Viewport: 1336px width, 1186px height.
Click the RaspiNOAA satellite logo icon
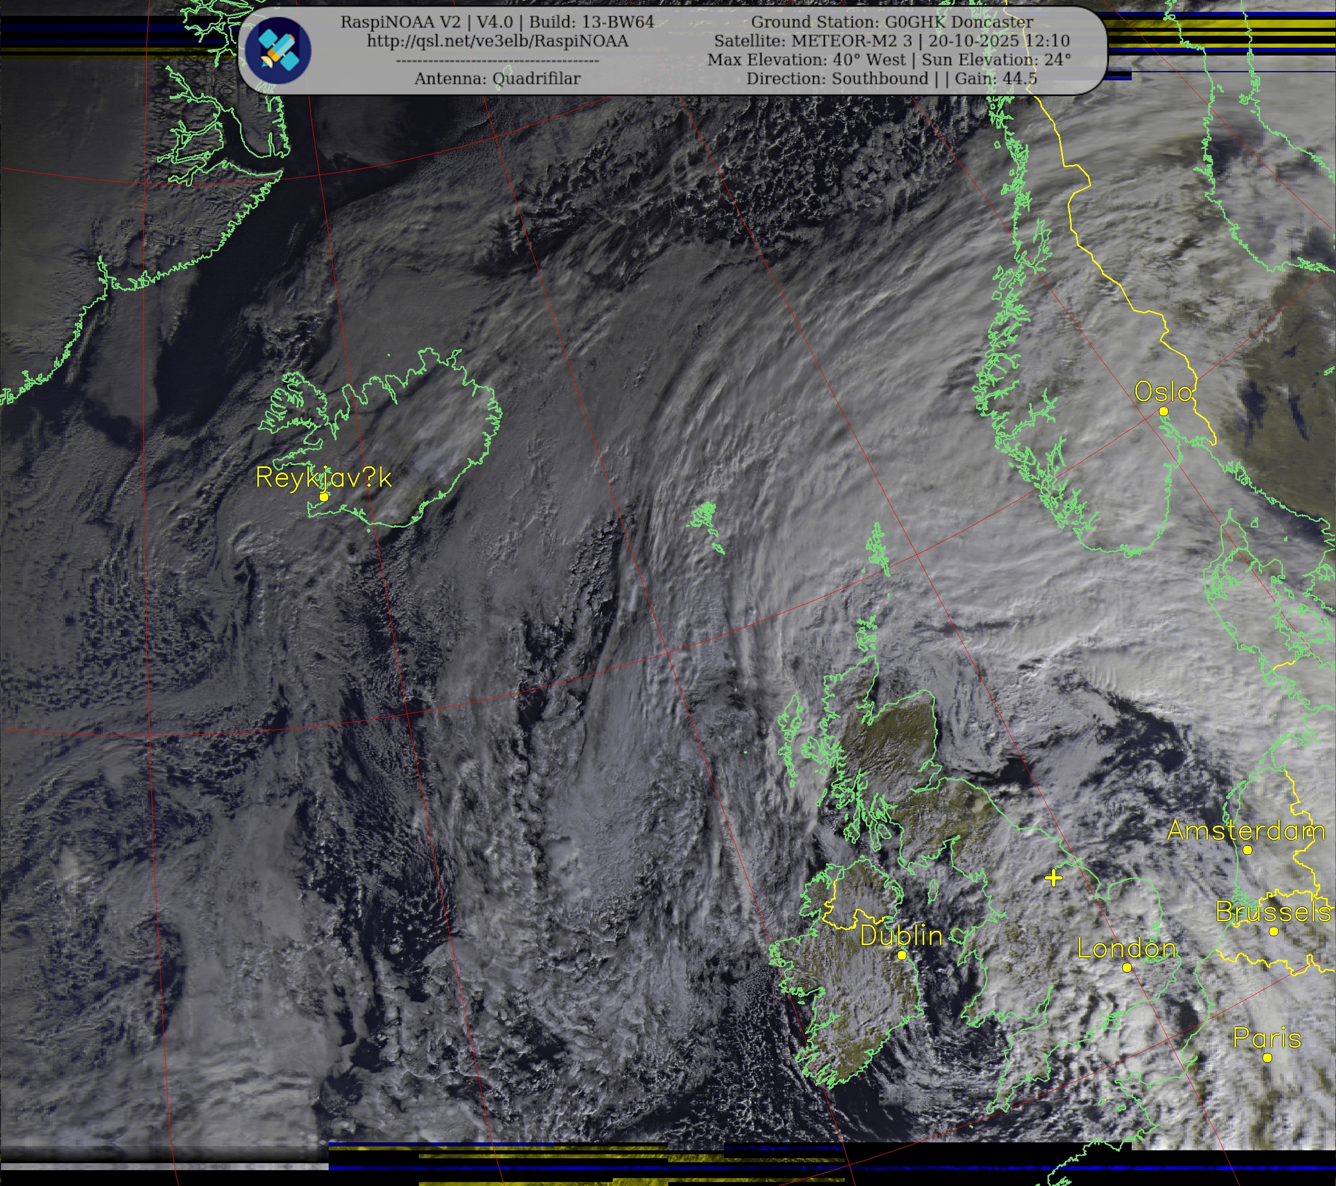pos(279,51)
